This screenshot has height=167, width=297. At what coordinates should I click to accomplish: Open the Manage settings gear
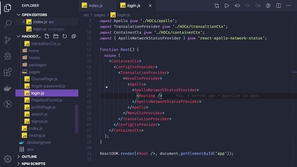pos(7,159)
